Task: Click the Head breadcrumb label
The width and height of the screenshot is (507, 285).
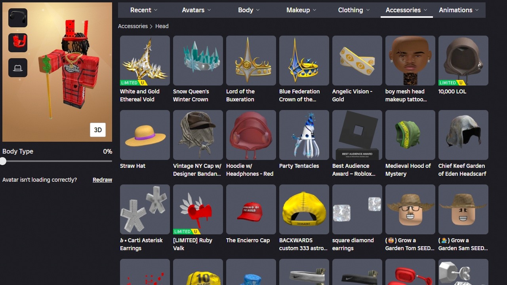Action: click(162, 26)
